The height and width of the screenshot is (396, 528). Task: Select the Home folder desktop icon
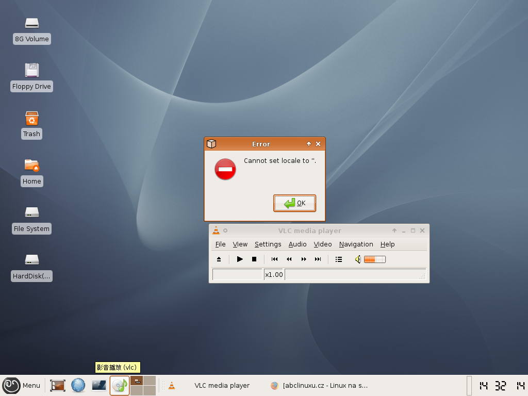click(31, 172)
